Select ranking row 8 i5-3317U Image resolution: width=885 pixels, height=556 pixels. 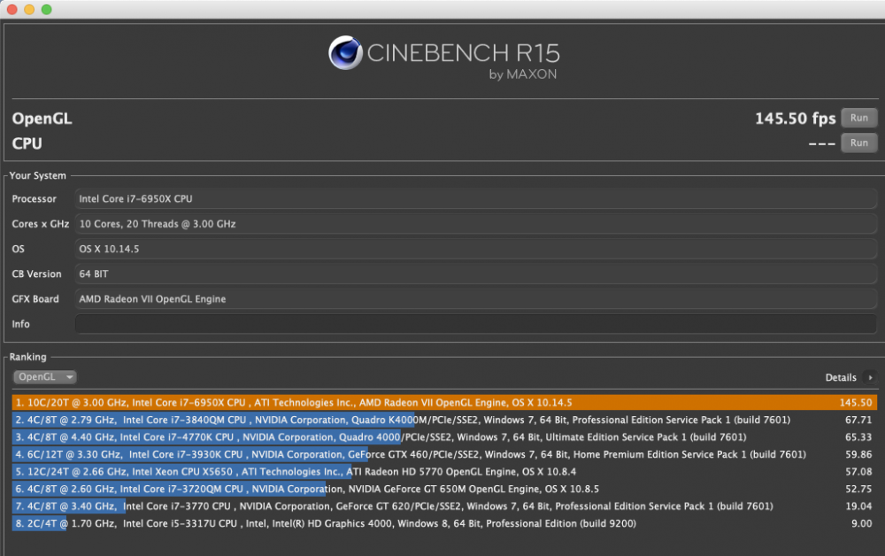444,523
